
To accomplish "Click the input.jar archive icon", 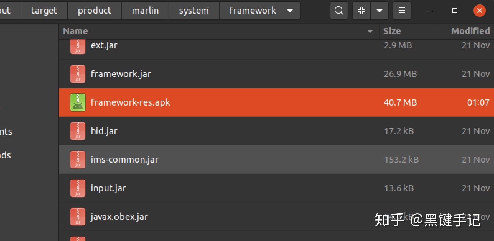I will (78, 188).
